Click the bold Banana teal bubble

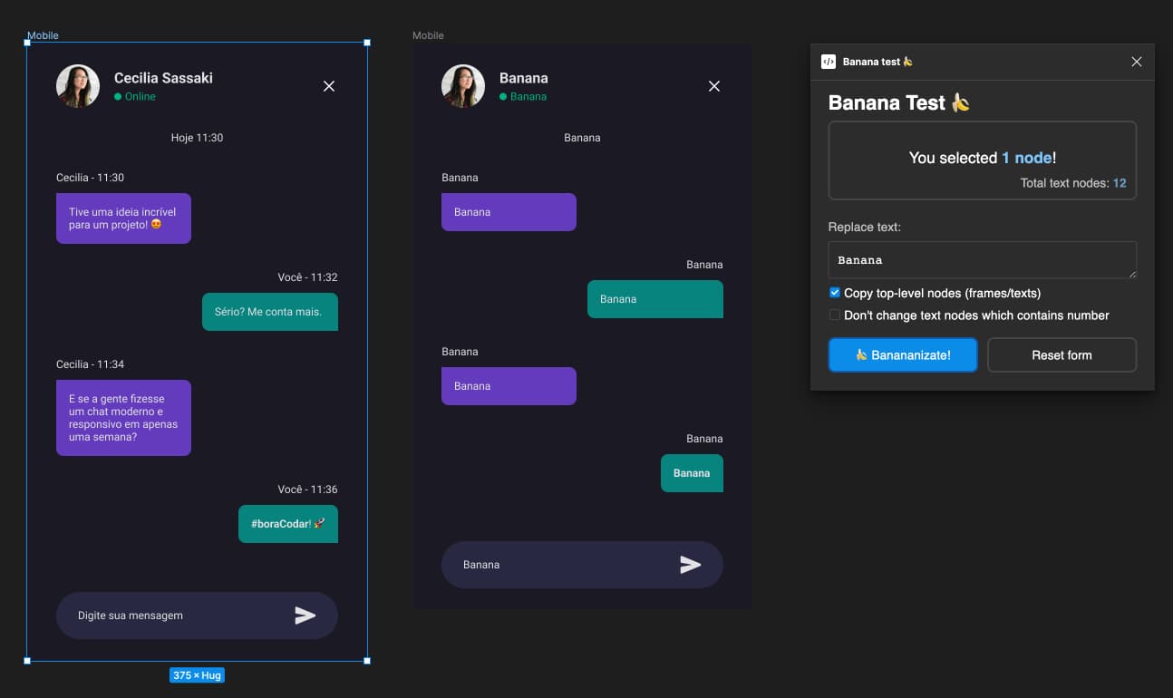tap(692, 473)
